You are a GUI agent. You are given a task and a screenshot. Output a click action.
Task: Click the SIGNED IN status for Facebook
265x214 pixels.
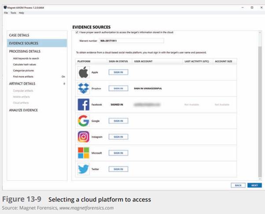pyautogui.click(x=117, y=105)
